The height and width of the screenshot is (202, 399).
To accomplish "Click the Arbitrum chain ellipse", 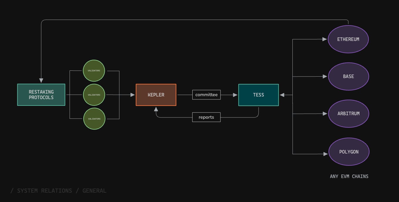I will pyautogui.click(x=349, y=113).
